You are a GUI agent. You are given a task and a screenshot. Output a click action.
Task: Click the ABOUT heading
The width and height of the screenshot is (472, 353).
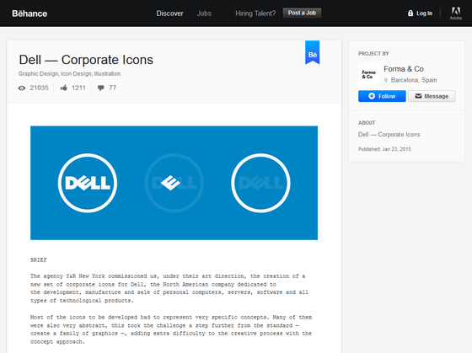[367, 123]
